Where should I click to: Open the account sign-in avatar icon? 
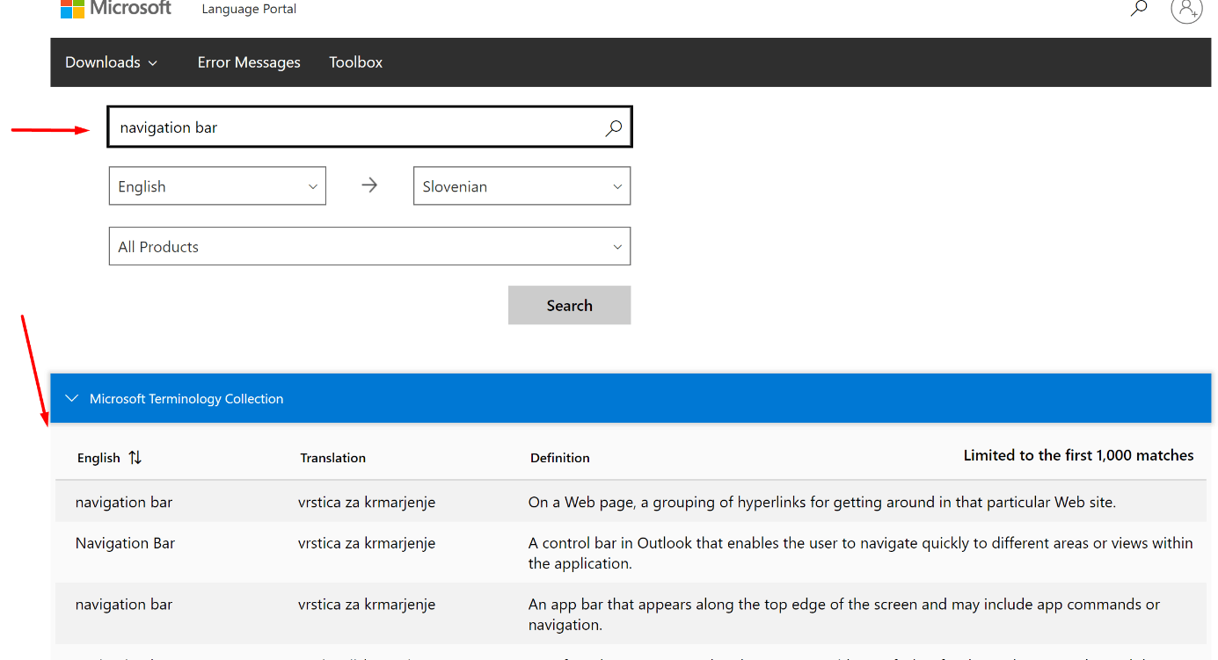[1186, 10]
